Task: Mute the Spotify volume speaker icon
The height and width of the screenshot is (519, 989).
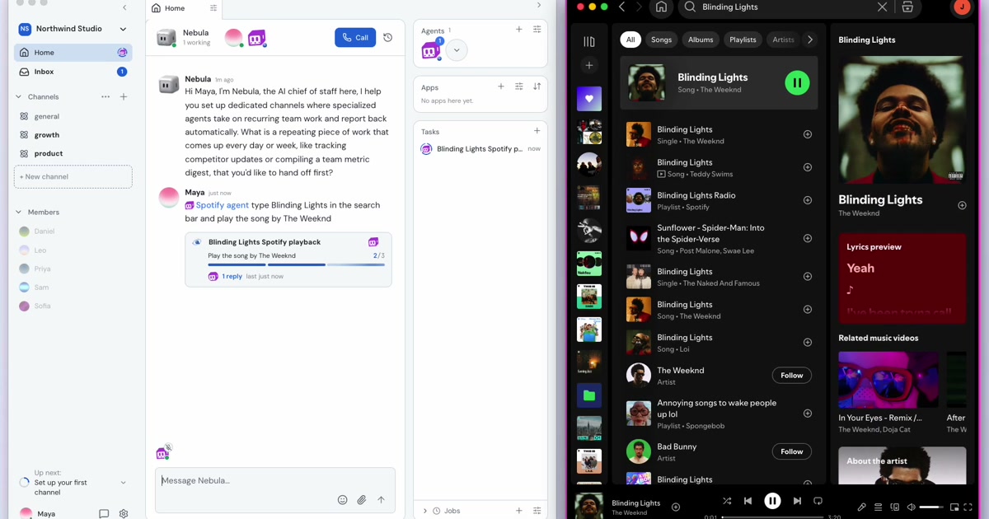Action: [x=911, y=507]
